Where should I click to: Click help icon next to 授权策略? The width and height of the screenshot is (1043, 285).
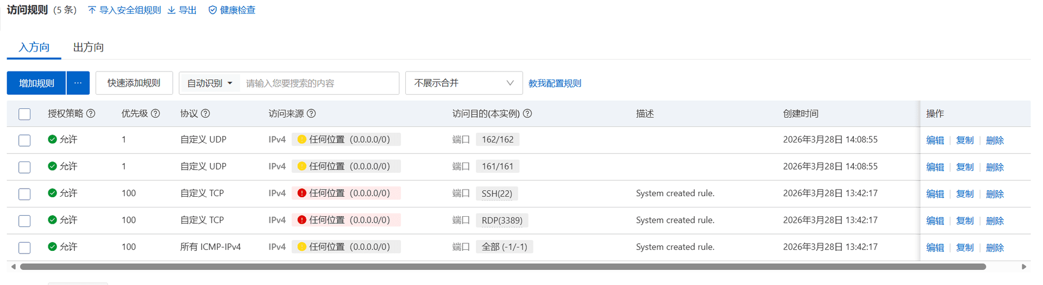click(91, 114)
